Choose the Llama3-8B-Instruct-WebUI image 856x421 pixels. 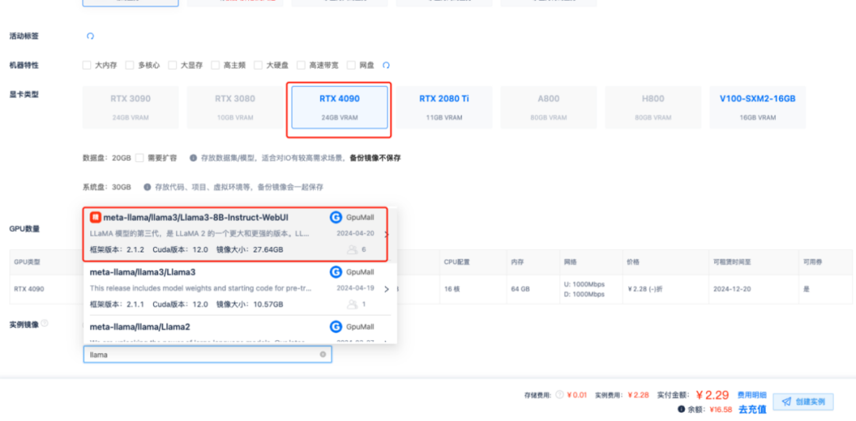click(235, 234)
